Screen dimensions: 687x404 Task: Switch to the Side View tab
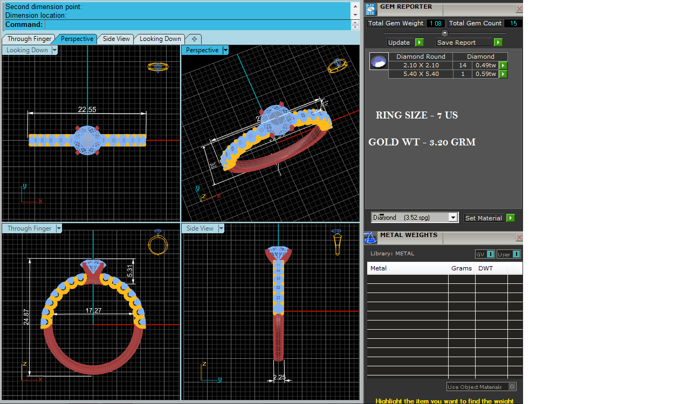pos(116,39)
